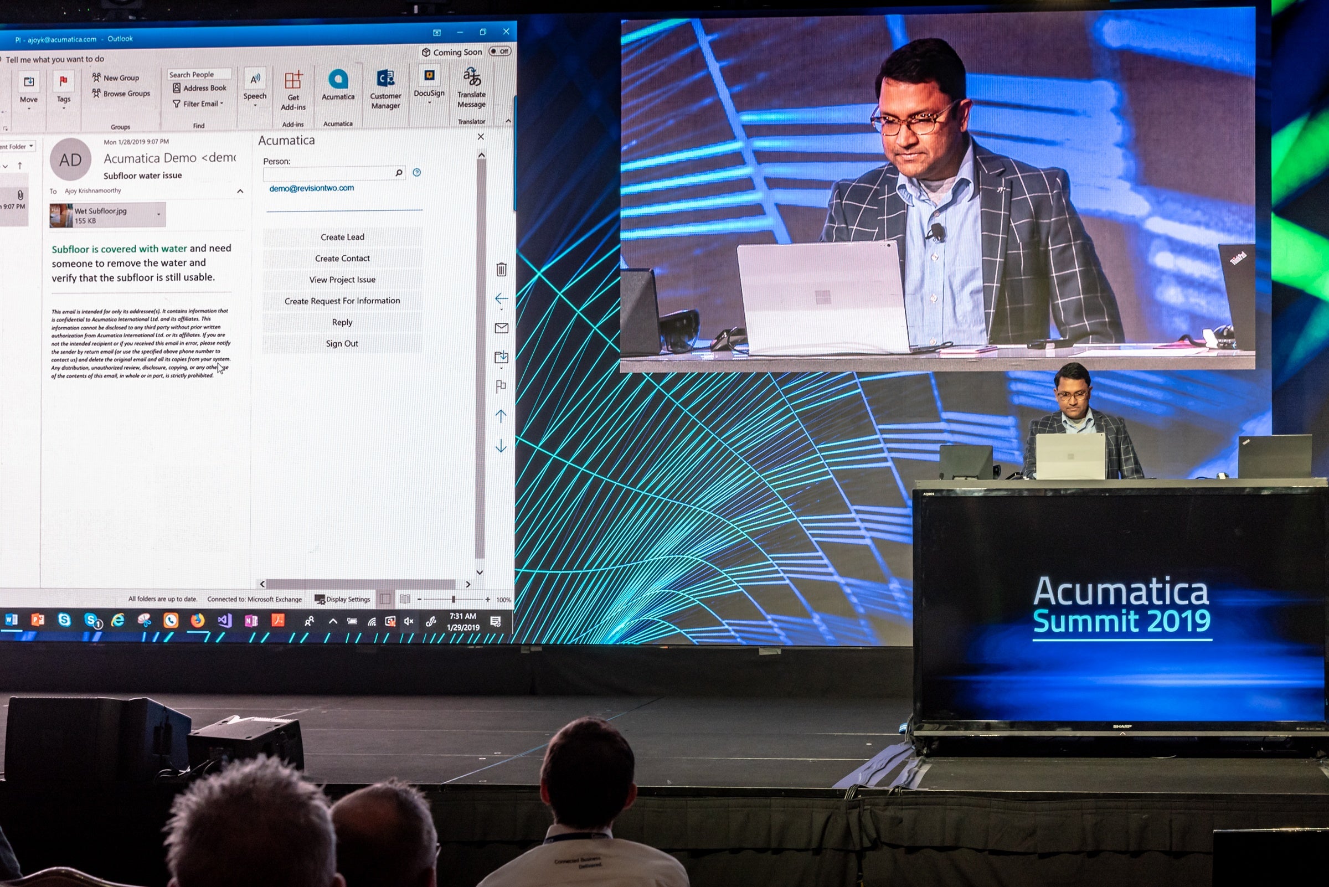The image size is (1329, 887).
Task: Click Create Request For Information
Action: coord(342,301)
